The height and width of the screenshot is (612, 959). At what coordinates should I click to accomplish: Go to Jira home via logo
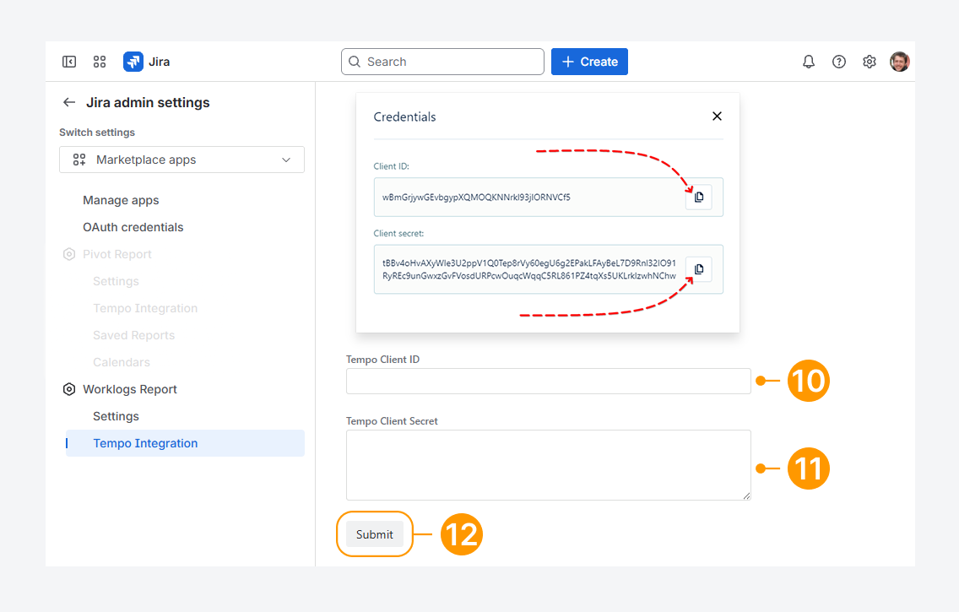point(147,62)
